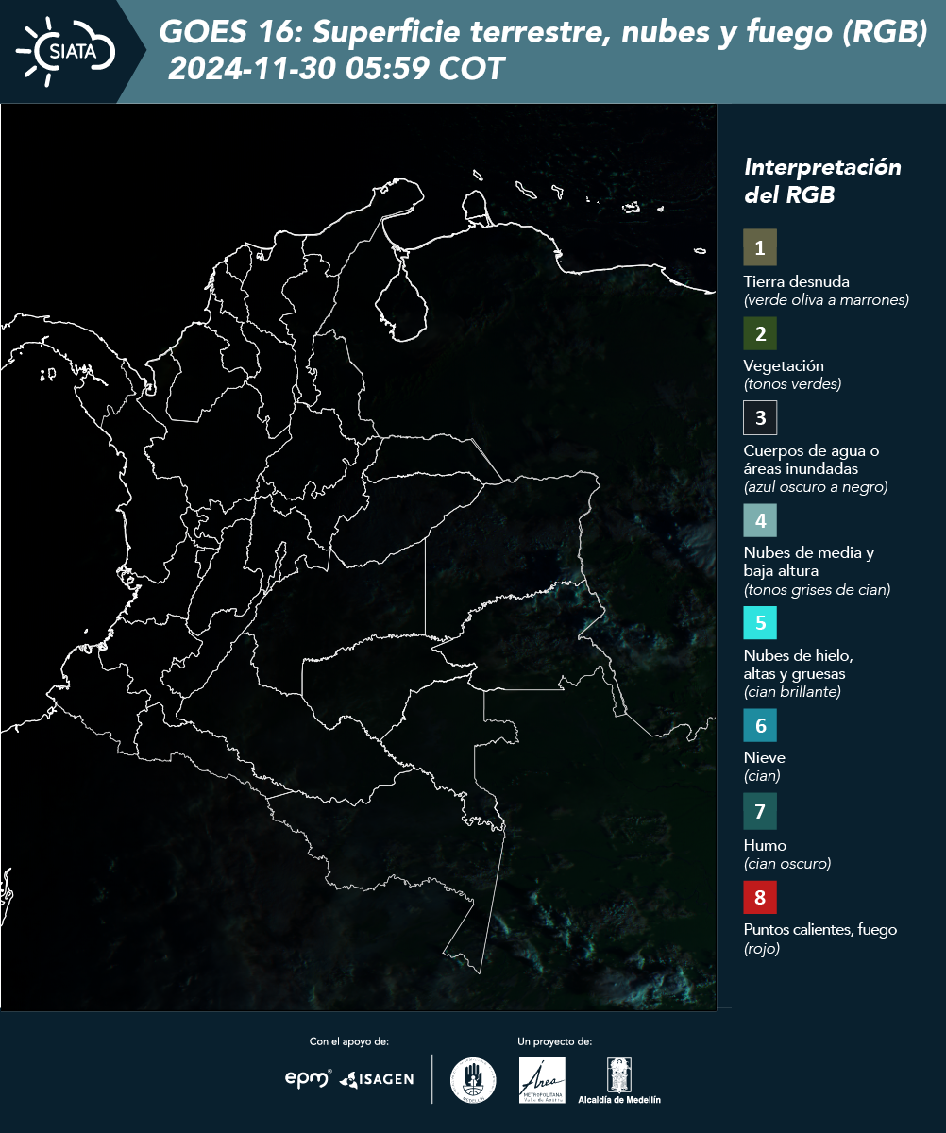Select red legend swatch 8 fuego
This screenshot has height=1133, width=946.
(x=760, y=896)
